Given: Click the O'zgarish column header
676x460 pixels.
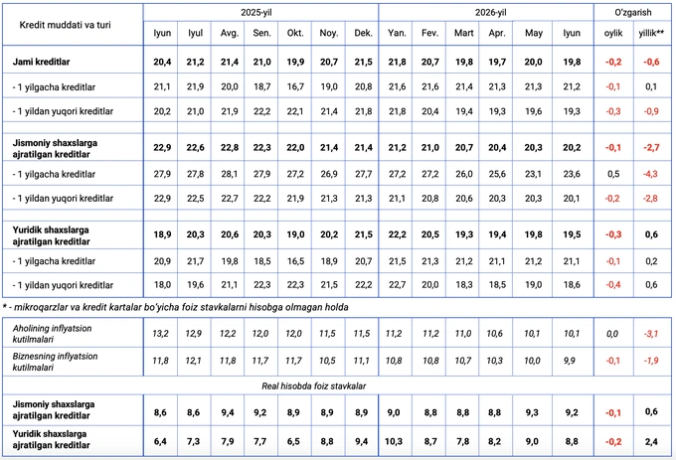Looking at the screenshot, I should [632, 13].
